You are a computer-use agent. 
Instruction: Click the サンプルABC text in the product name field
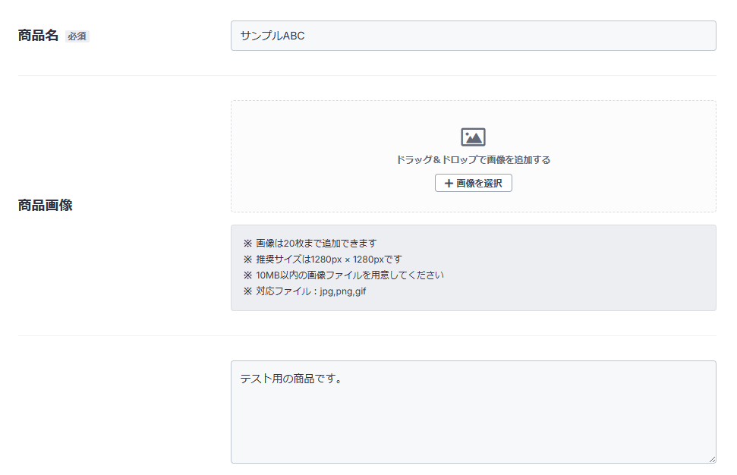point(272,36)
